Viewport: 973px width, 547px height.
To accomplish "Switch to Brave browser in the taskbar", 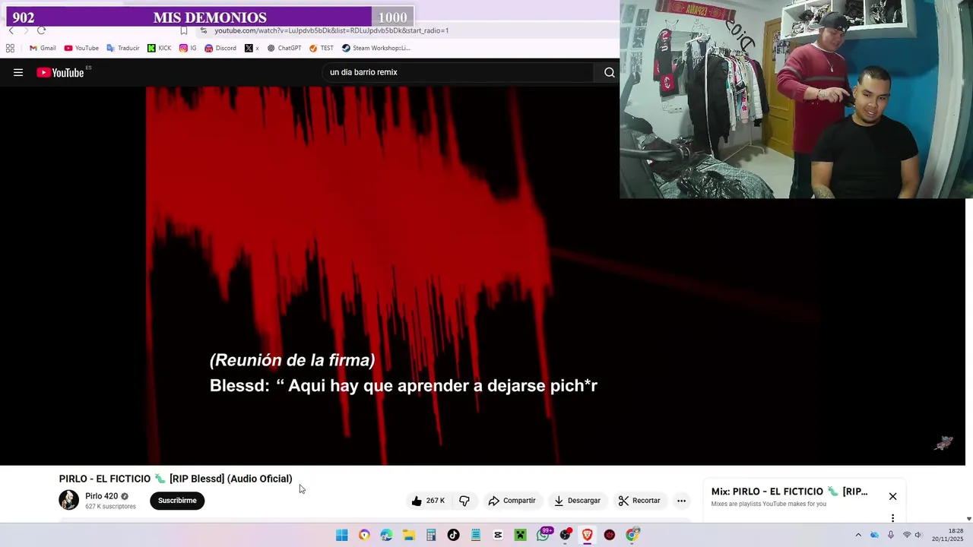I will click(x=587, y=535).
